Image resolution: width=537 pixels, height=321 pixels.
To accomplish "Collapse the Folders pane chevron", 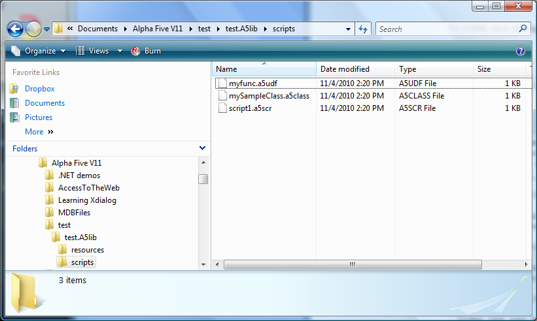I will 202,148.
